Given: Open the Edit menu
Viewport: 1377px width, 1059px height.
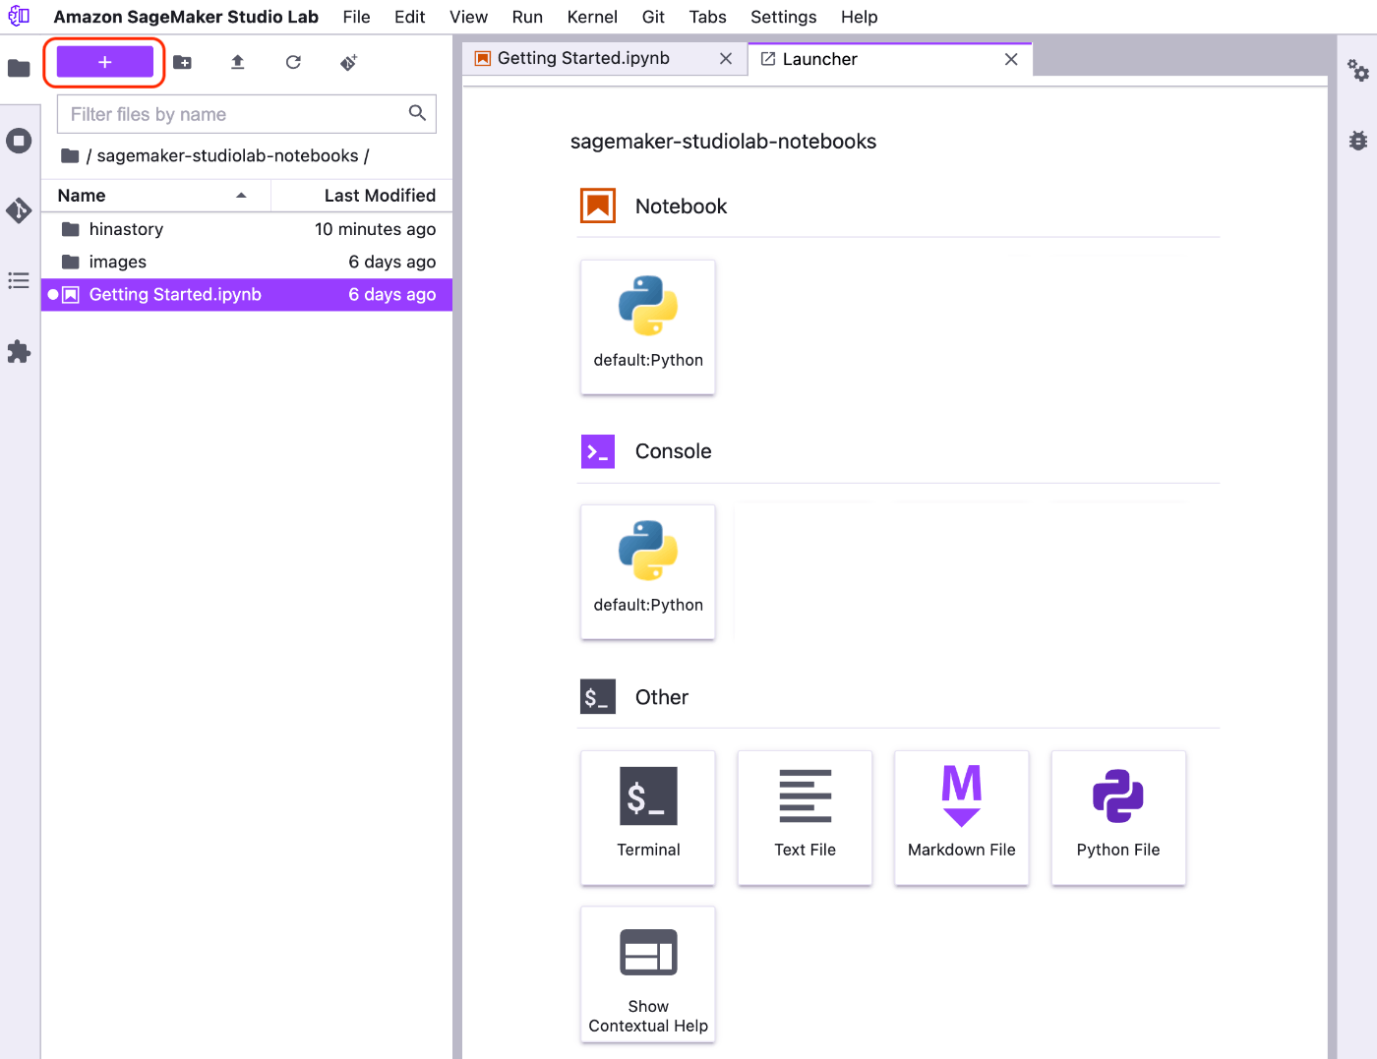Looking at the screenshot, I should (409, 17).
